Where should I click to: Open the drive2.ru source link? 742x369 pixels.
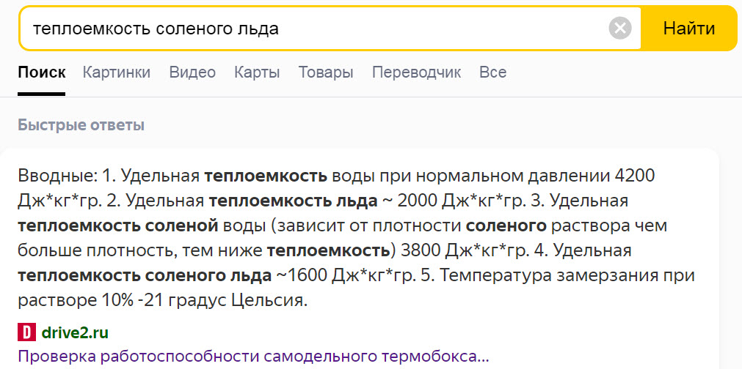pyautogui.click(x=74, y=333)
